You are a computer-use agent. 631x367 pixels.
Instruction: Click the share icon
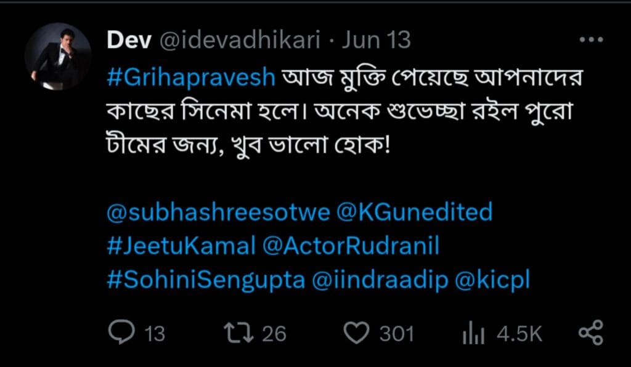tap(590, 333)
